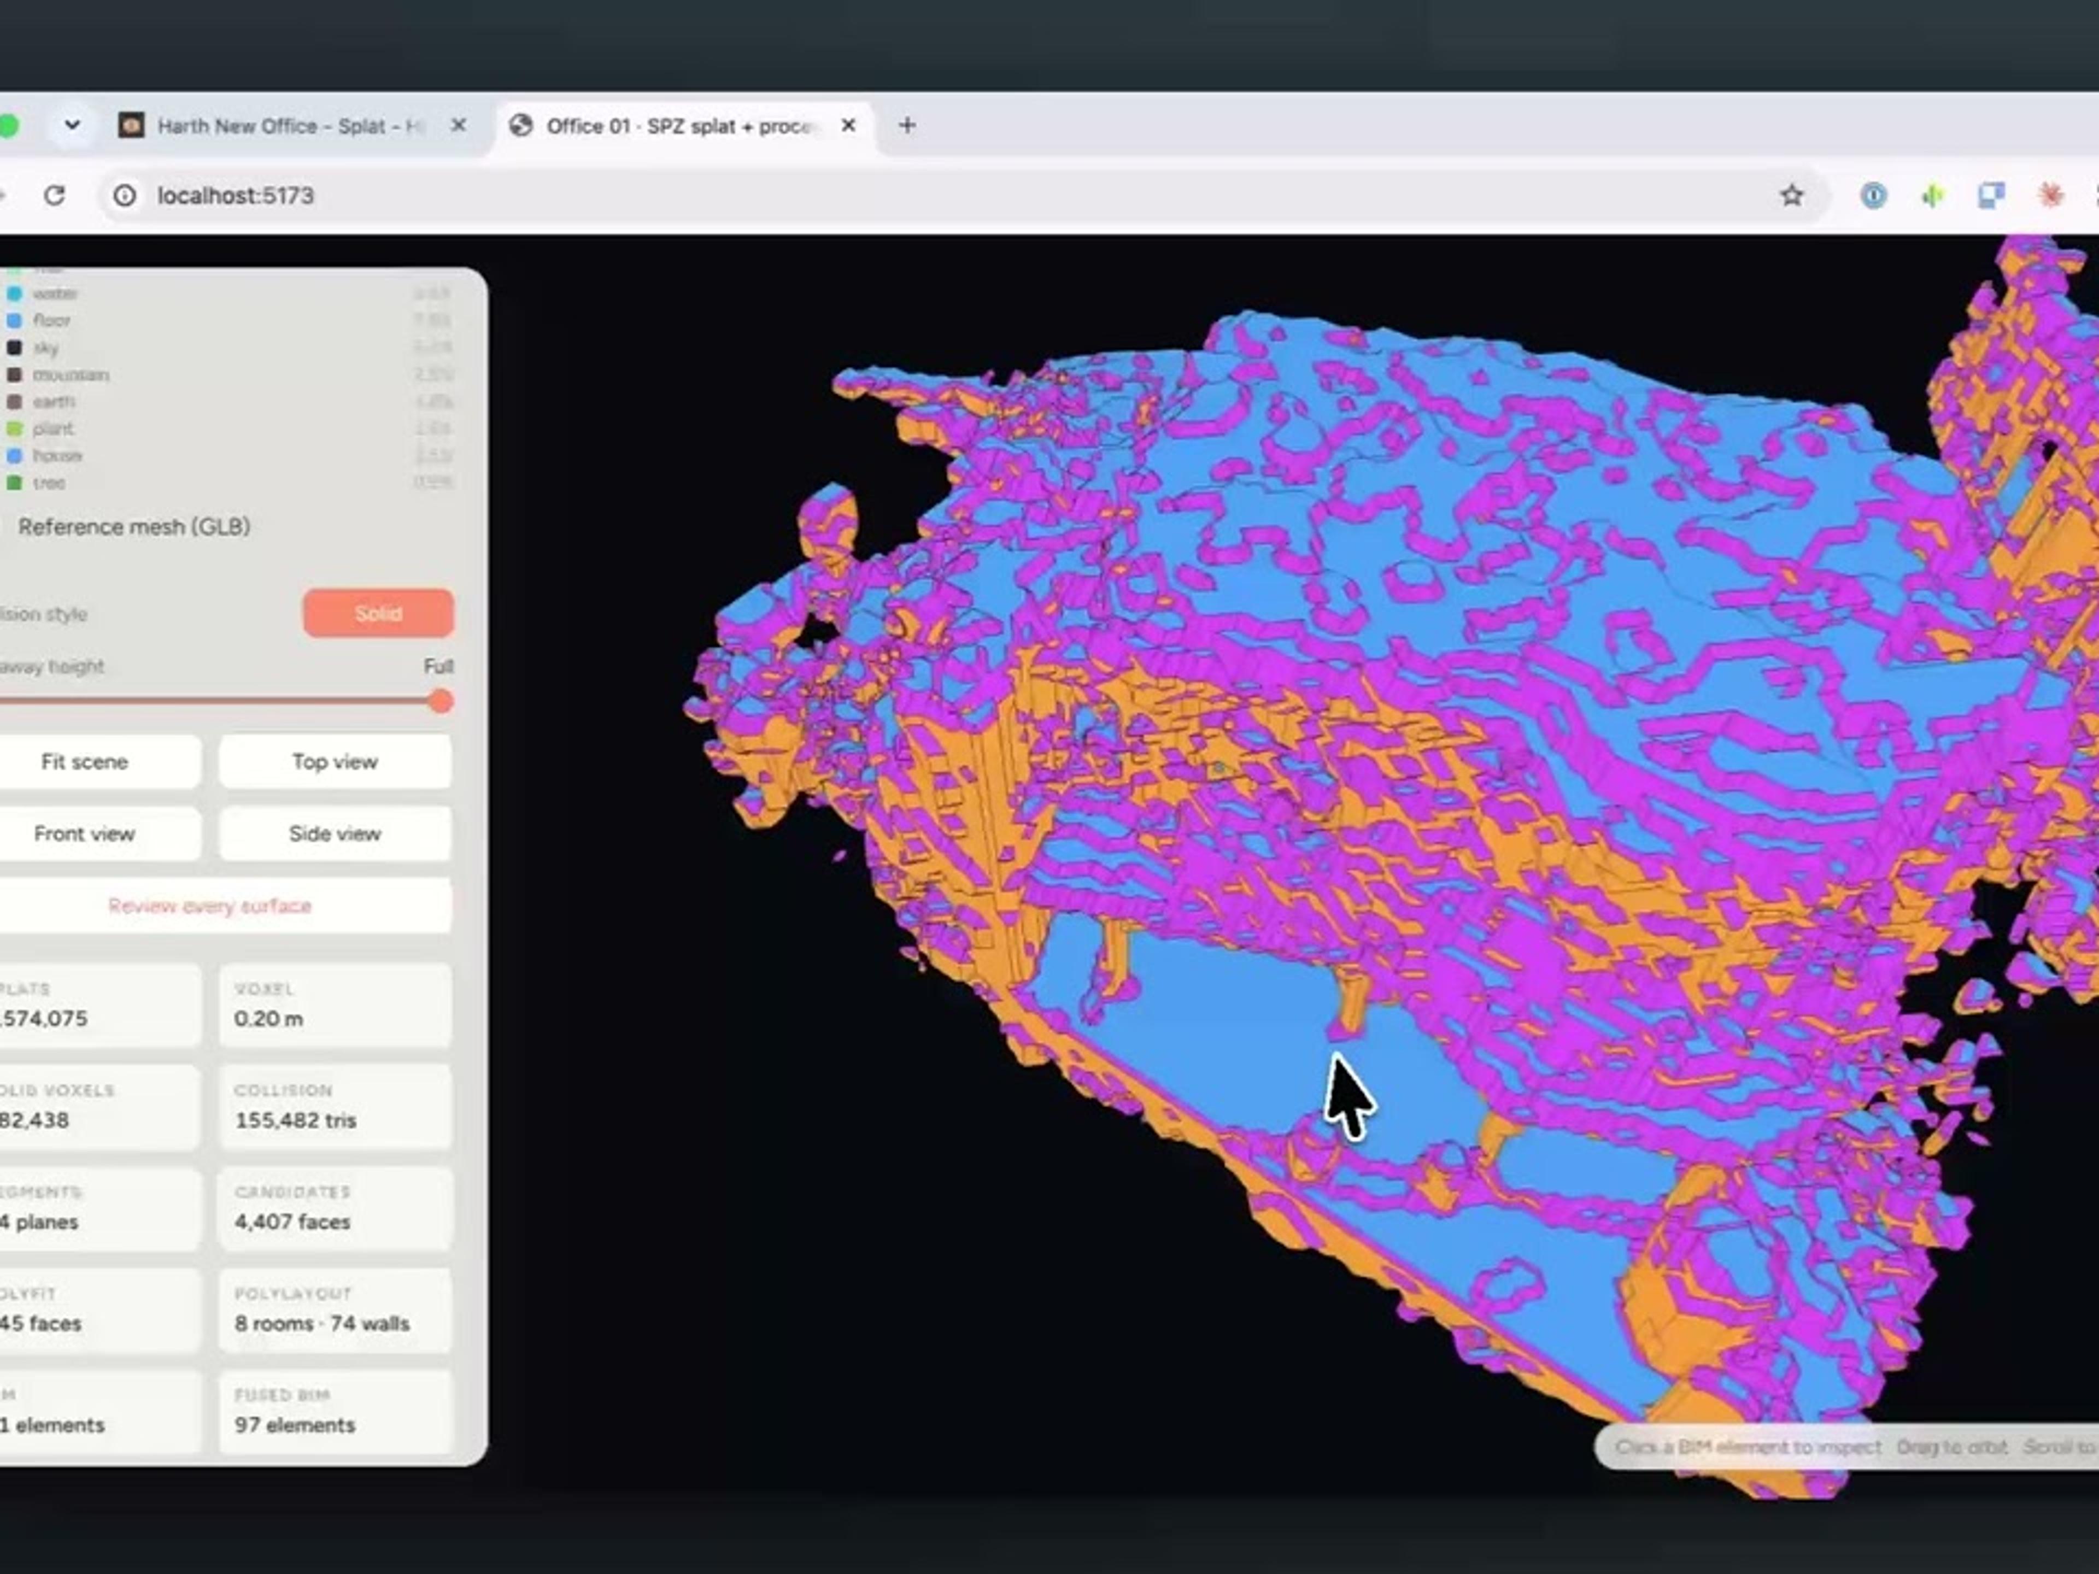Select the Reference mesh (GLB) label
2099x1574 pixels.
(x=134, y=526)
